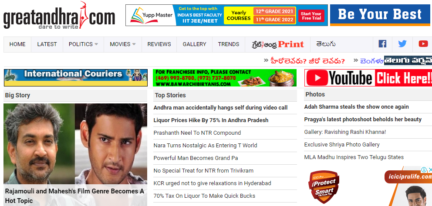Open the Facebook page icon

(382, 44)
